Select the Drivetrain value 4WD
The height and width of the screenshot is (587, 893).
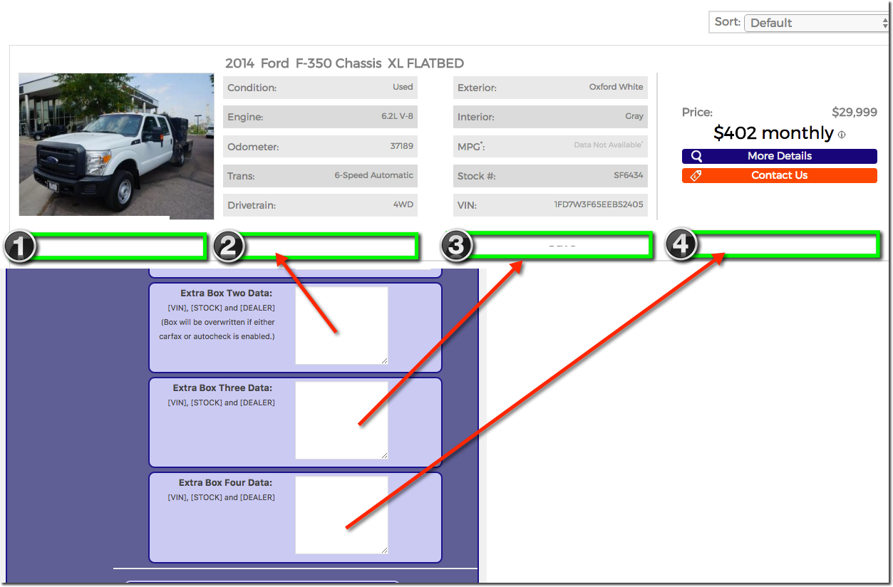403,204
